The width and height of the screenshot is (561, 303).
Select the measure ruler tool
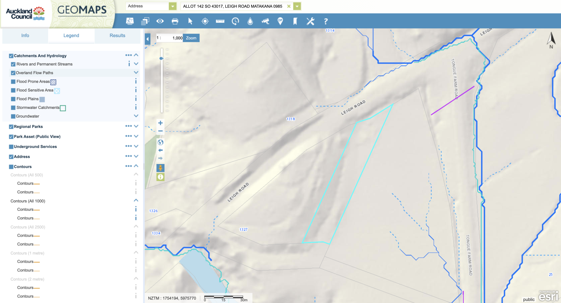click(x=220, y=21)
